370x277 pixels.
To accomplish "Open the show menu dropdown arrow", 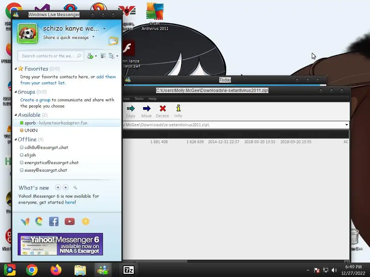I will [117, 56].
